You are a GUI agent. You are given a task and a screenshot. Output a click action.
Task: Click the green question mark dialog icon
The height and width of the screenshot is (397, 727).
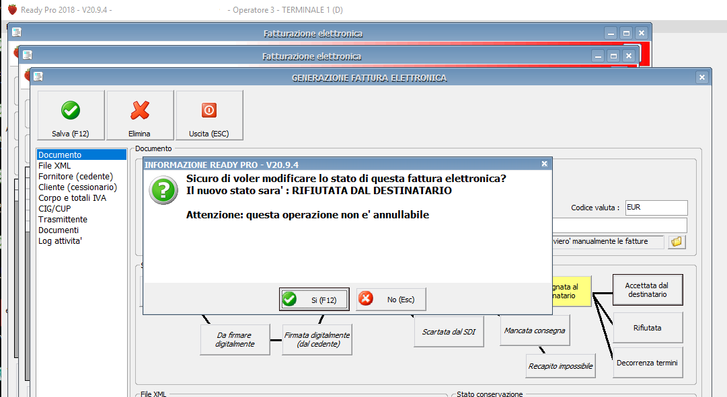163,190
